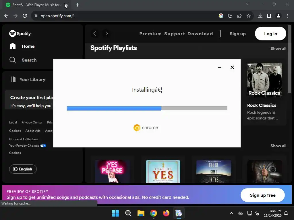The width and height of the screenshot is (294, 220).
Task: Go to Home in Spotify sidebar
Action: click(x=22, y=46)
